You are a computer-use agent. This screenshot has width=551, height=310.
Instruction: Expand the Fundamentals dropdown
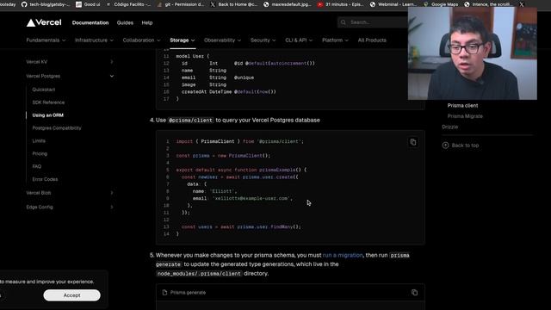point(46,40)
